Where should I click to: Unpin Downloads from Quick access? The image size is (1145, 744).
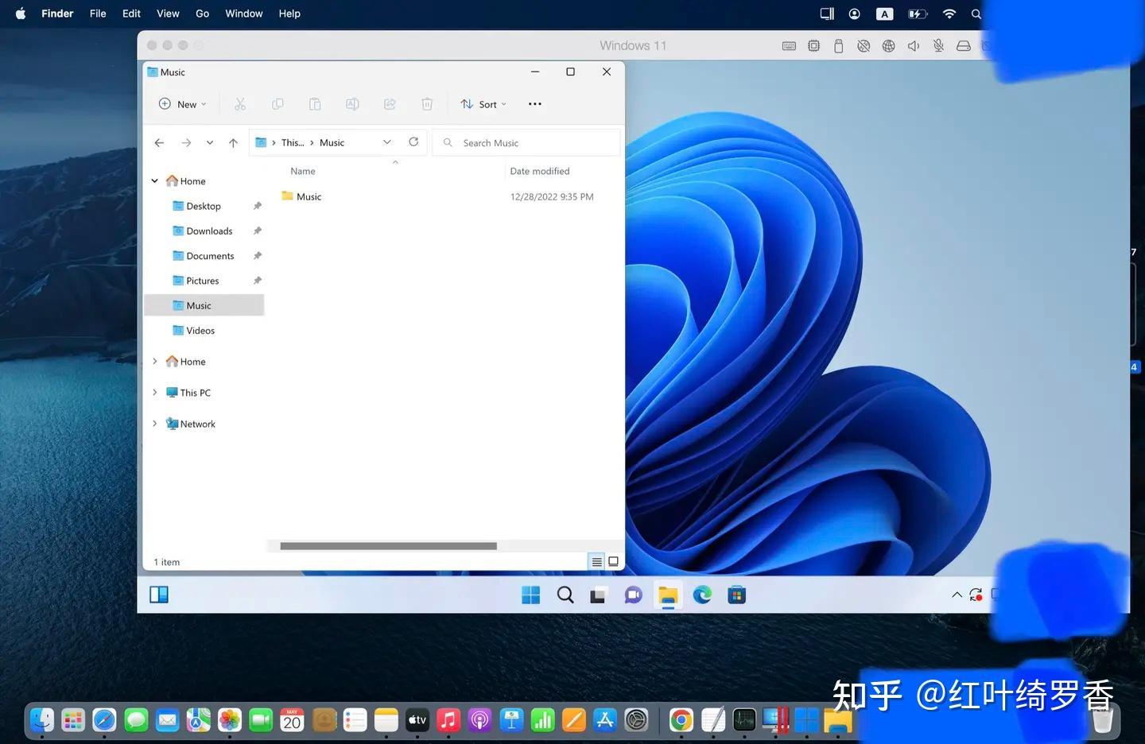click(257, 231)
